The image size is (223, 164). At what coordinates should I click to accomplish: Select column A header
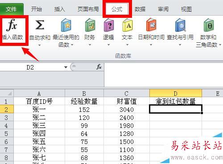(39, 94)
